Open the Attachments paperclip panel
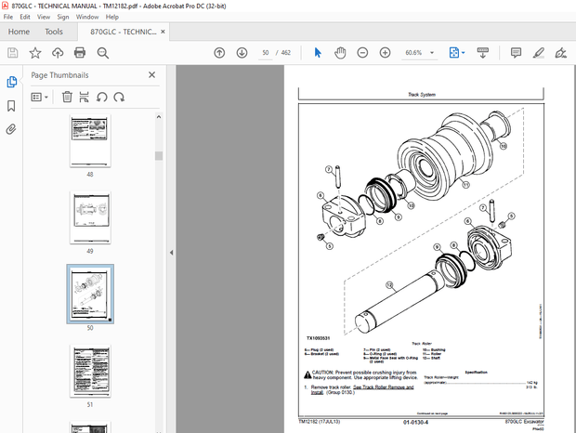The width and height of the screenshot is (576, 433). click(11, 129)
